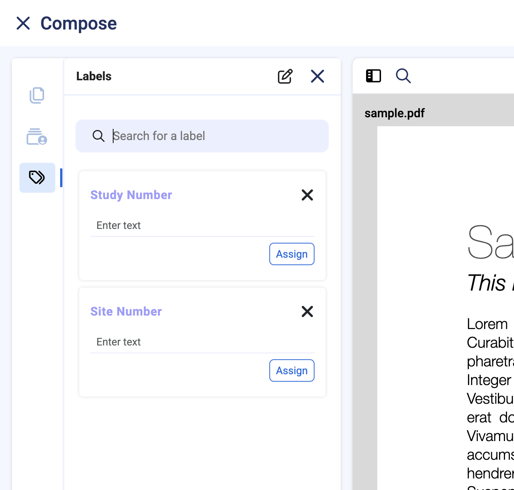Assign the Site Number label
This screenshot has height=490, width=514.
coord(292,371)
